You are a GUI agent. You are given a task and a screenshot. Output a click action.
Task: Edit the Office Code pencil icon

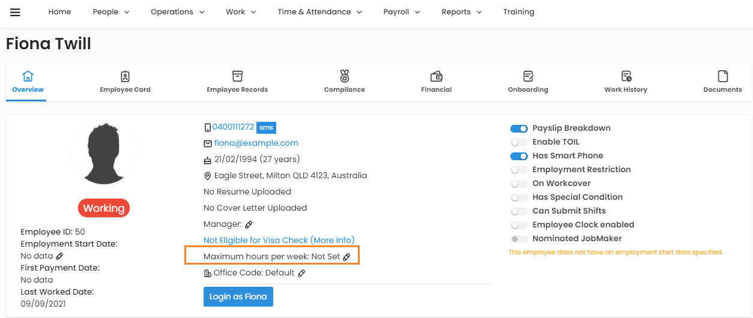click(x=301, y=273)
